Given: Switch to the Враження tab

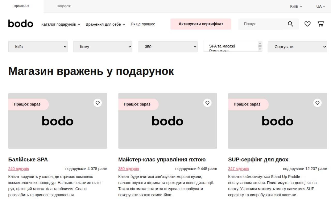Looking at the screenshot, I should pos(21,6).
